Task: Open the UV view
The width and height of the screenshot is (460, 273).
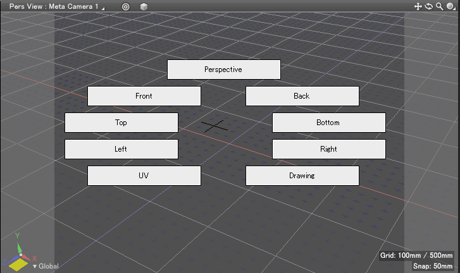Action: pos(144,176)
